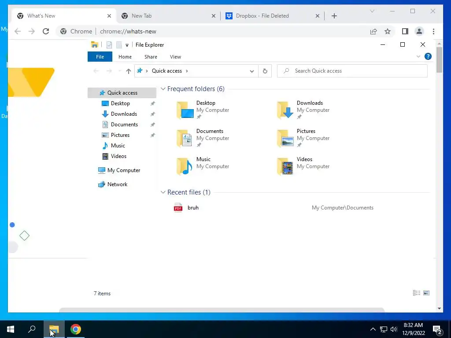Screen dimensions: 451x338
Task: Select the Pictures folder icon in Frequent folders
Action: pos(285,138)
